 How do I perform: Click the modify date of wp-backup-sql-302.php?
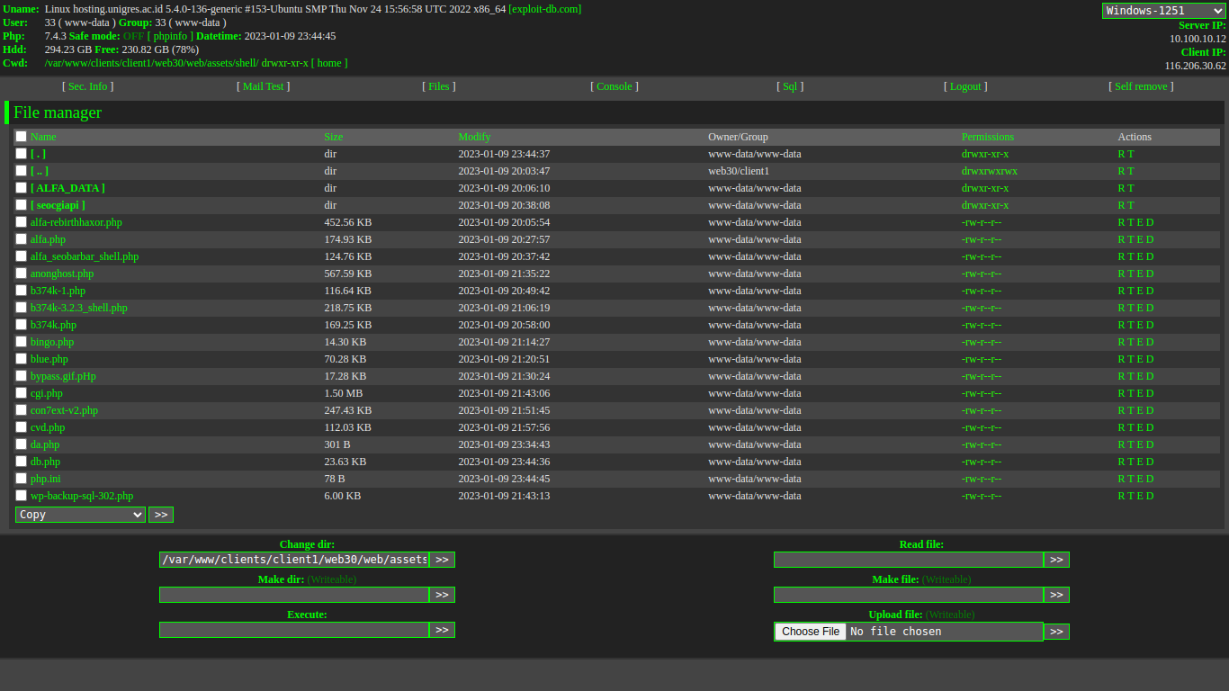(504, 496)
